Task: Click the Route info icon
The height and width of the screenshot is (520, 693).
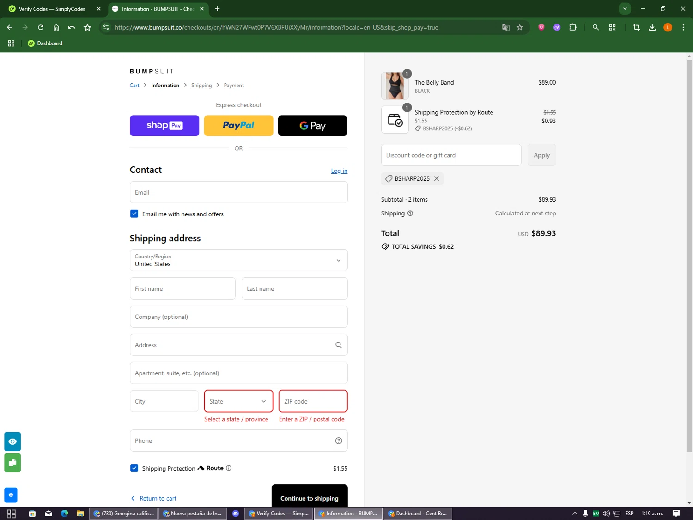Action: click(229, 468)
